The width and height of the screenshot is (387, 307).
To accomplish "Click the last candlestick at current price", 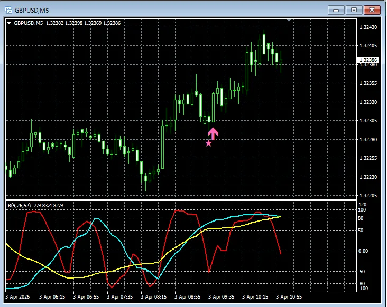I will [x=281, y=62].
